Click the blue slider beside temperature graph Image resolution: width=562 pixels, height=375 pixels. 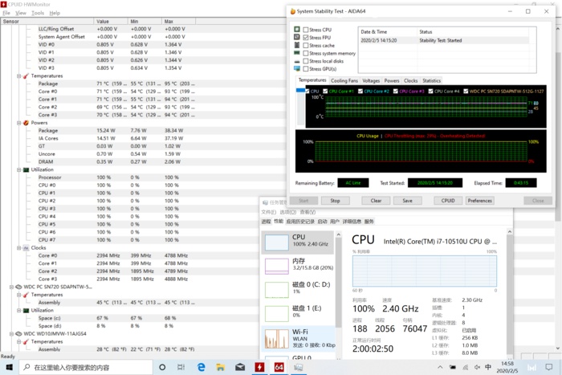coord(300,91)
